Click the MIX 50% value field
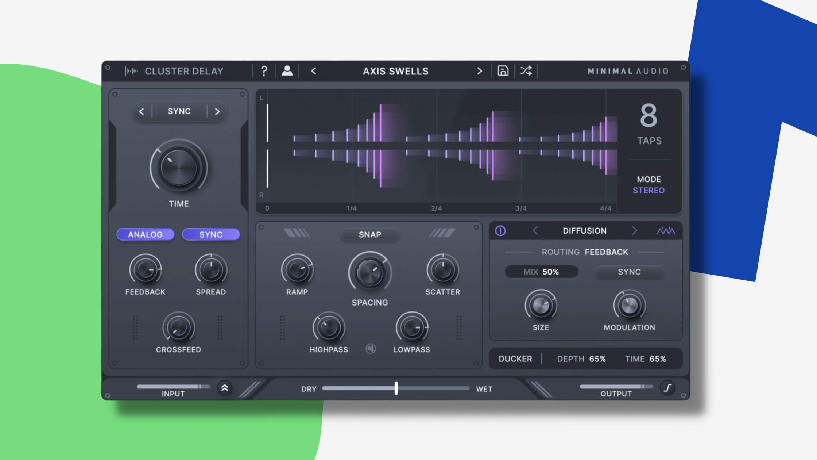Screen dimensions: 817x460 pyautogui.click(x=541, y=272)
